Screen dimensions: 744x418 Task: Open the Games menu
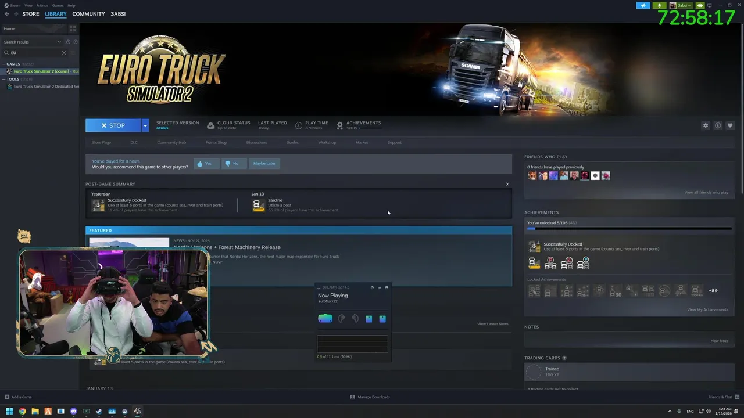point(58,5)
